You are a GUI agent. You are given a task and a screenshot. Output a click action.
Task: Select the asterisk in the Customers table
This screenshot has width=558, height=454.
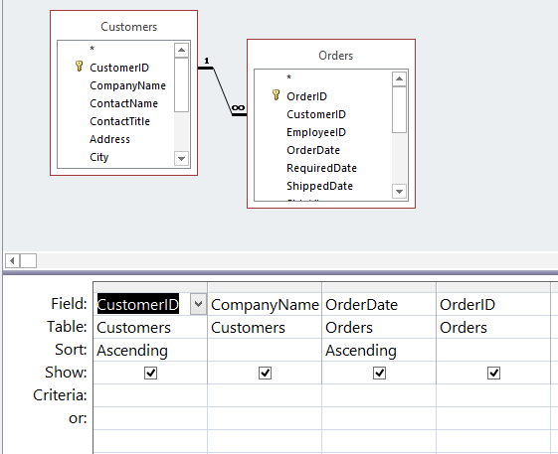92,49
